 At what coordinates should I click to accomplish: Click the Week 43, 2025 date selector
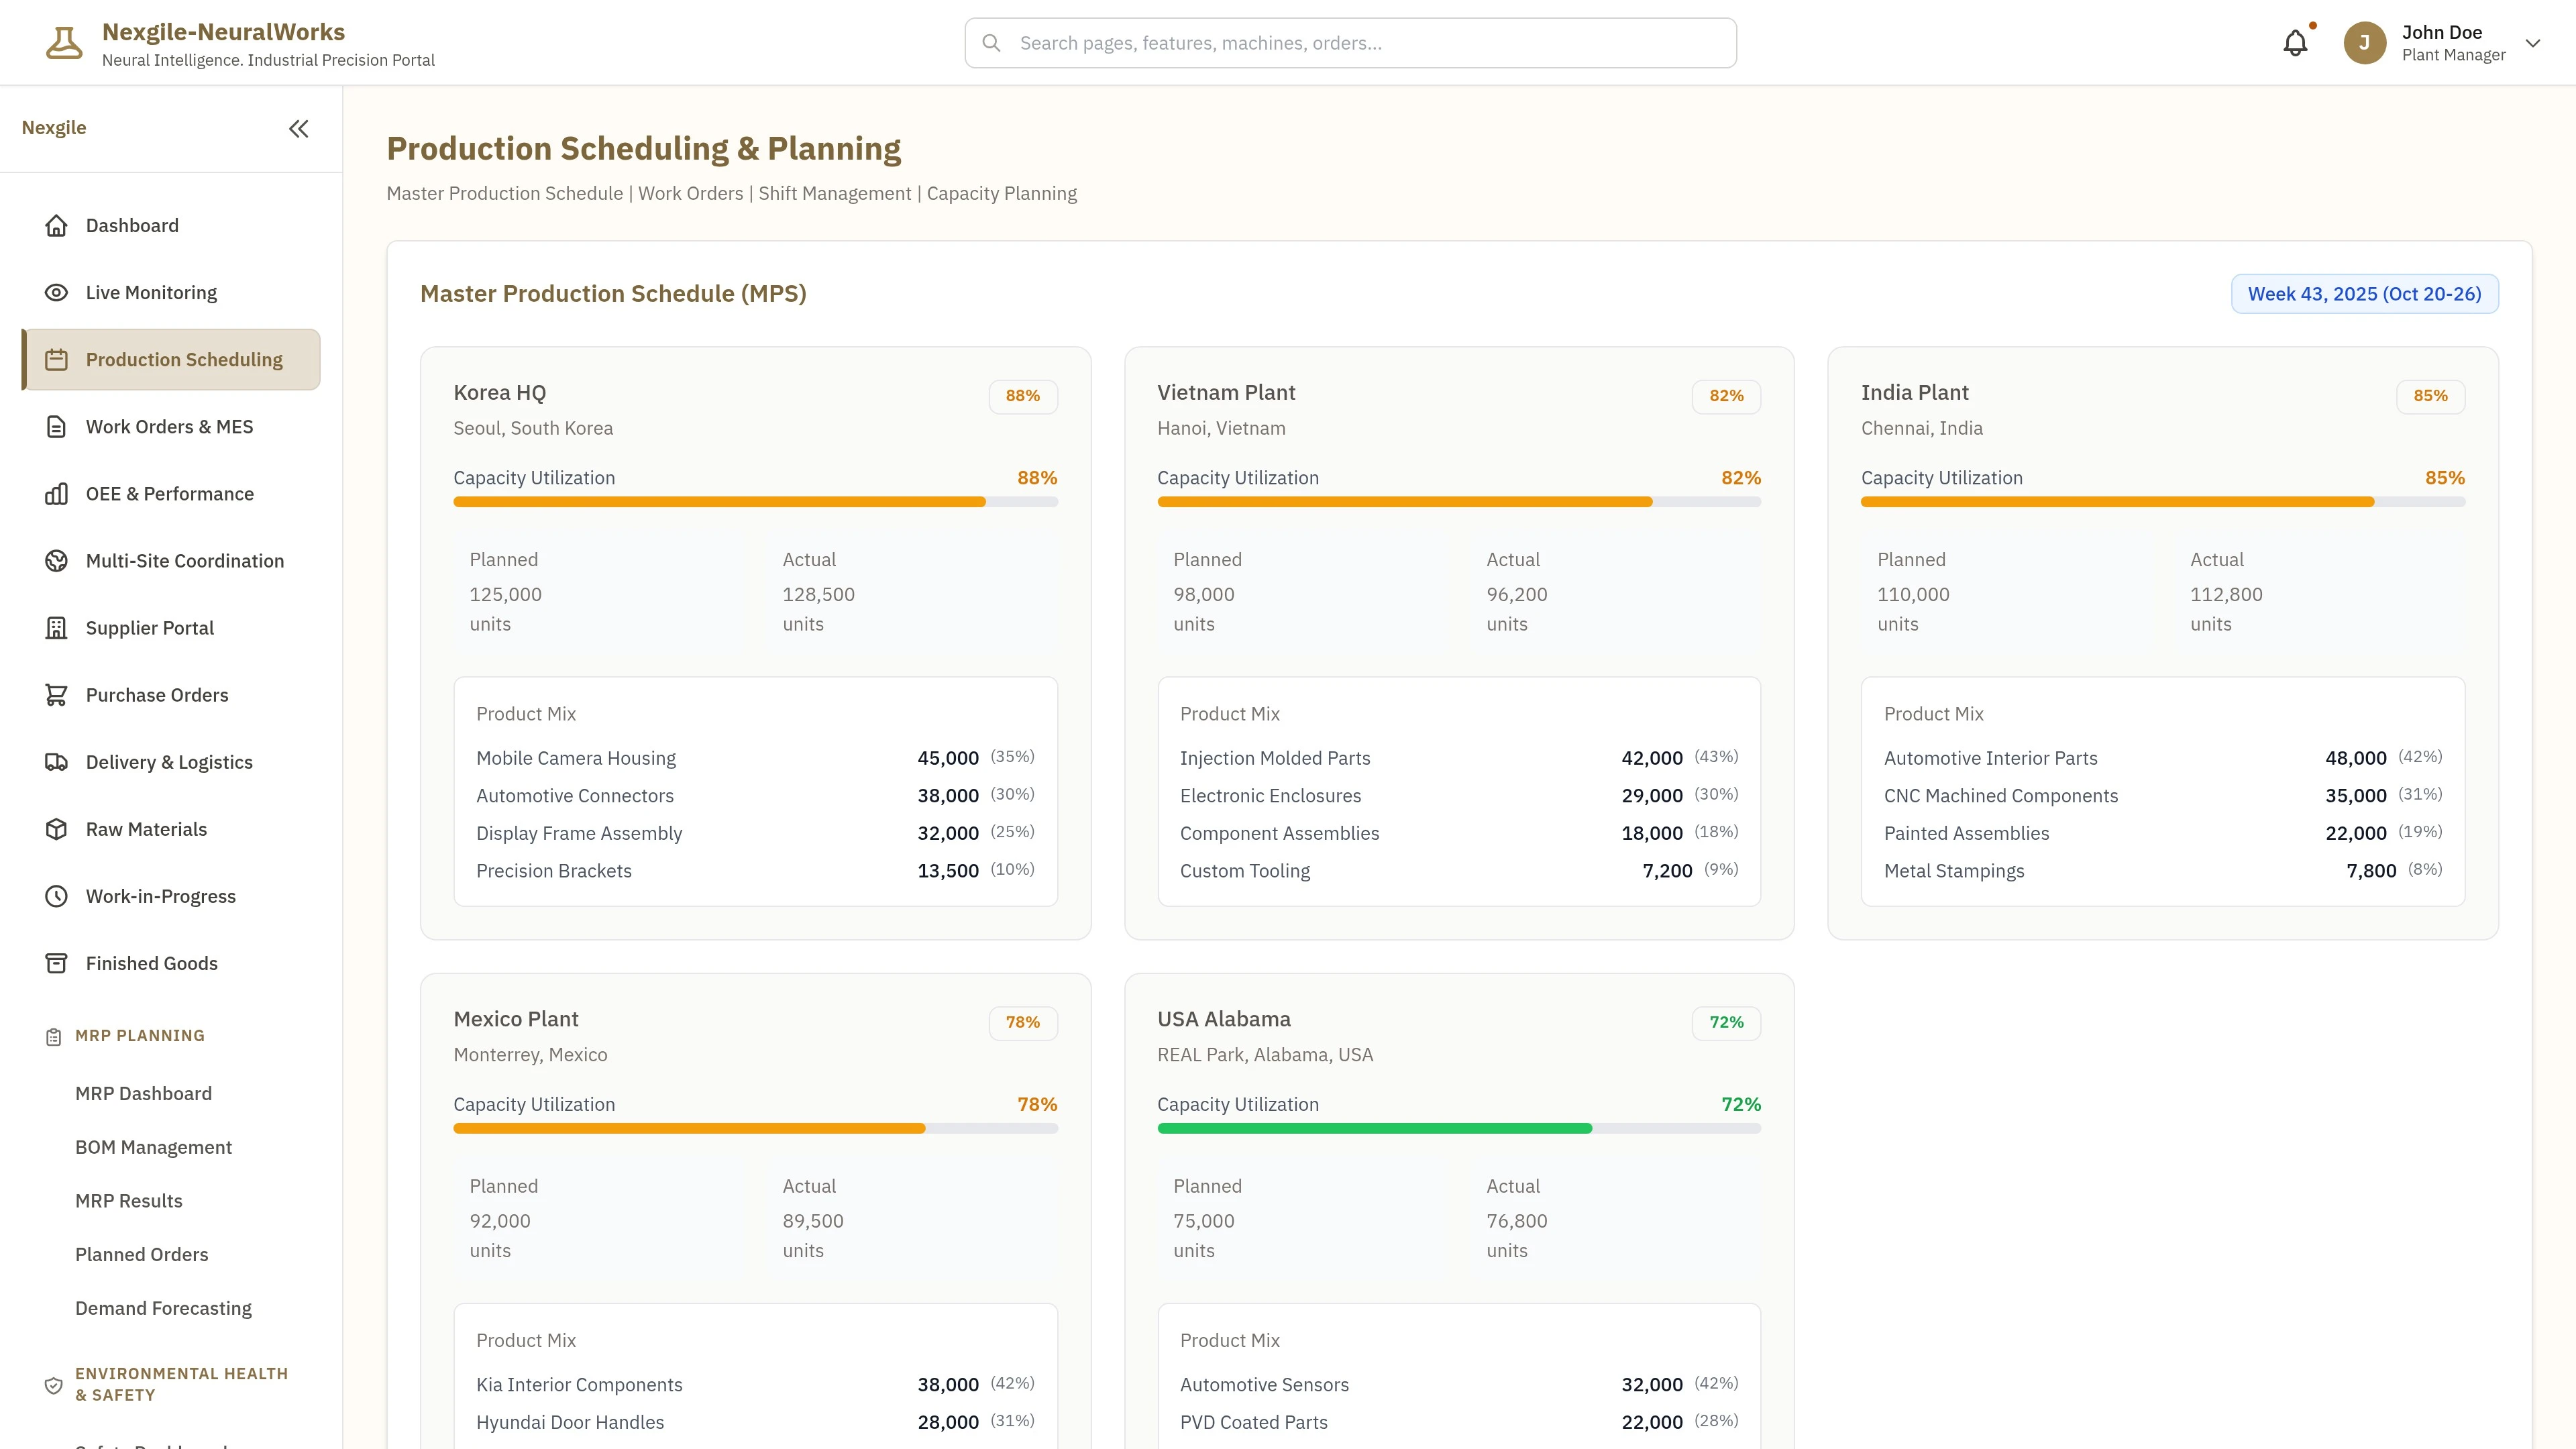[2364, 294]
